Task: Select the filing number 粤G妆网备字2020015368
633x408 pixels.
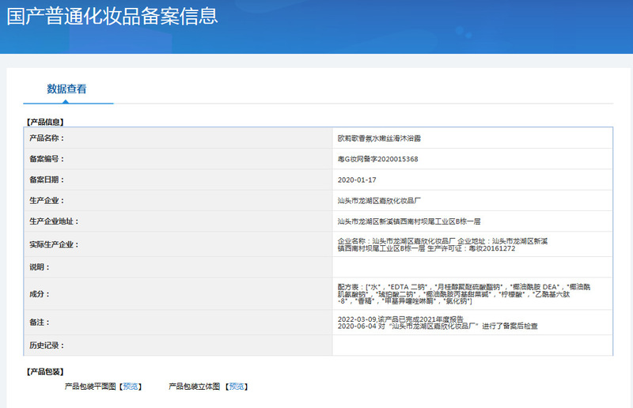Action: 378,159
